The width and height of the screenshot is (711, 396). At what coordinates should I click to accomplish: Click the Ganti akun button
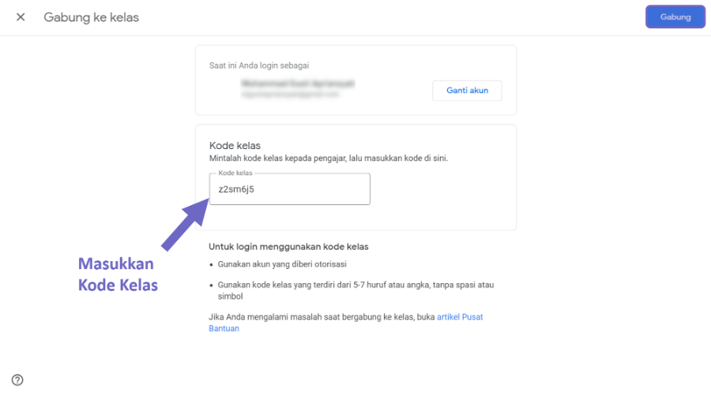[467, 91]
